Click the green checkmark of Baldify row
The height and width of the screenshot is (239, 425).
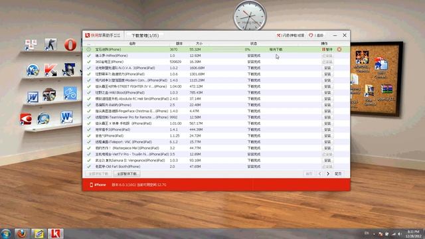[x=88, y=105]
